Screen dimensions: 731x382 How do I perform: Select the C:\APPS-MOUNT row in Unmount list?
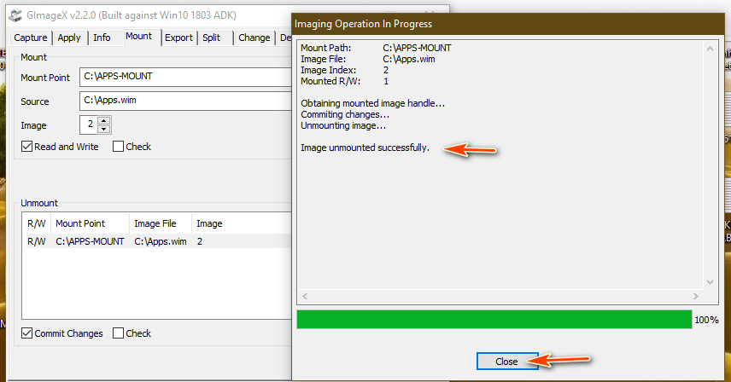pyautogui.click(x=157, y=241)
